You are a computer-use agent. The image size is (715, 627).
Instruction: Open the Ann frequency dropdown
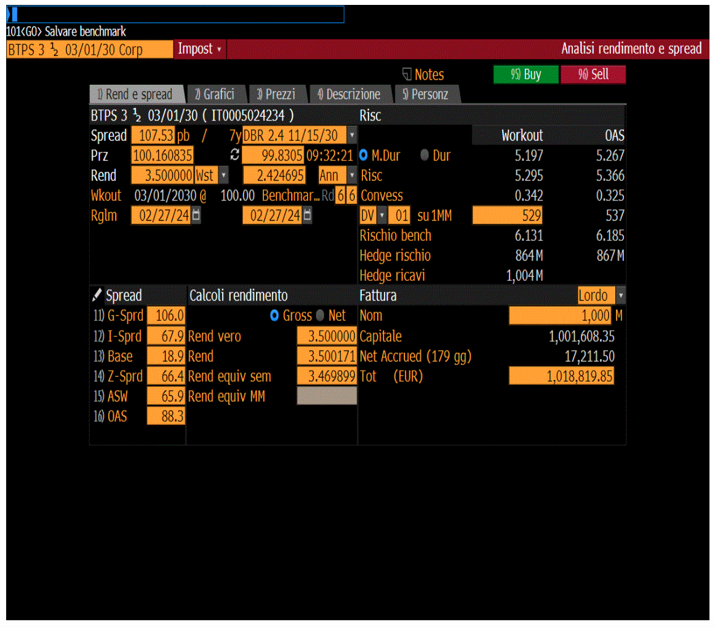click(x=351, y=175)
